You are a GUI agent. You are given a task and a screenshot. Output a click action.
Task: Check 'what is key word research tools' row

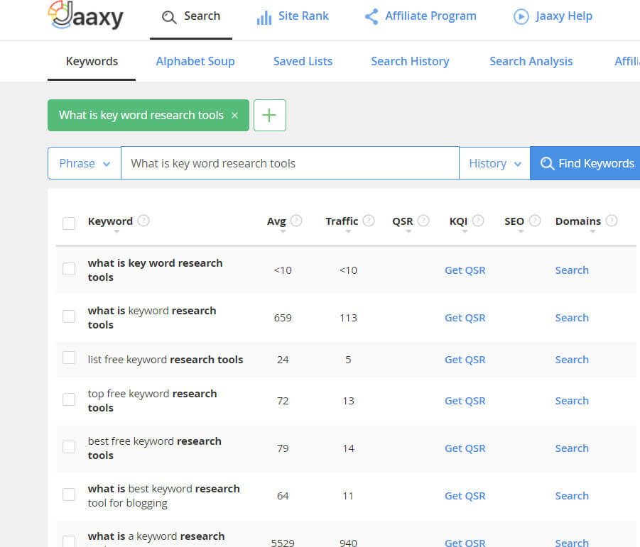tap(69, 269)
